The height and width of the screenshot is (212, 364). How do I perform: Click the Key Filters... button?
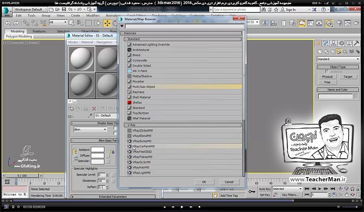click(x=290, y=195)
